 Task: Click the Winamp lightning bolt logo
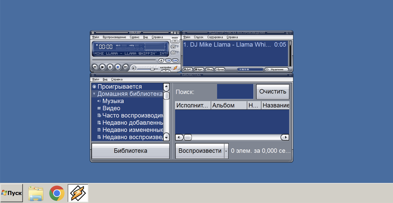pyautogui.click(x=175, y=68)
